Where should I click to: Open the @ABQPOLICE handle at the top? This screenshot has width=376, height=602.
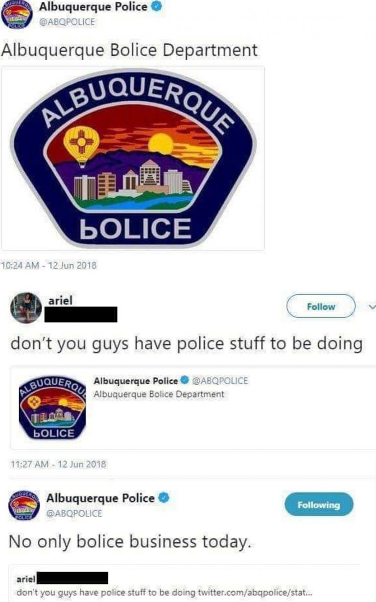(67, 22)
